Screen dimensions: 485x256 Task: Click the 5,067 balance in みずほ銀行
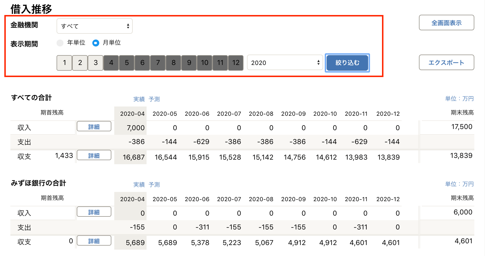click(264, 243)
